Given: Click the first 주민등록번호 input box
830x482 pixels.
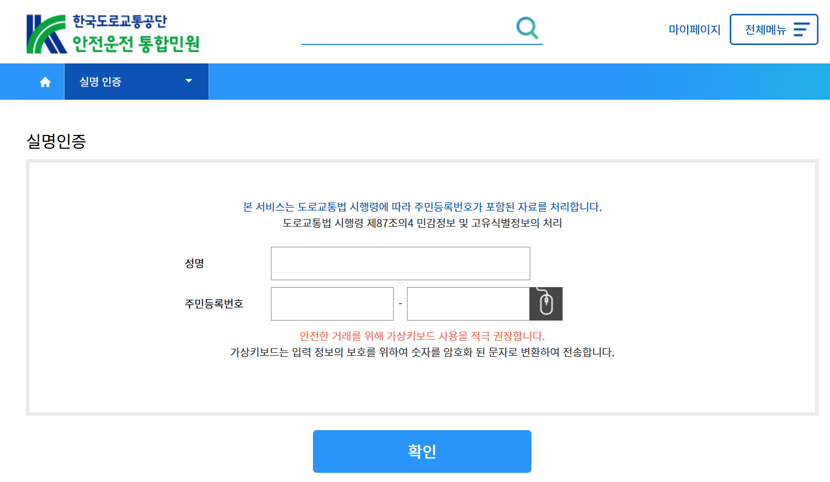Looking at the screenshot, I should [332, 303].
